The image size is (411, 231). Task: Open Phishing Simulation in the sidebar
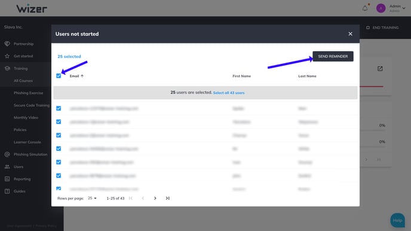[x=30, y=154]
